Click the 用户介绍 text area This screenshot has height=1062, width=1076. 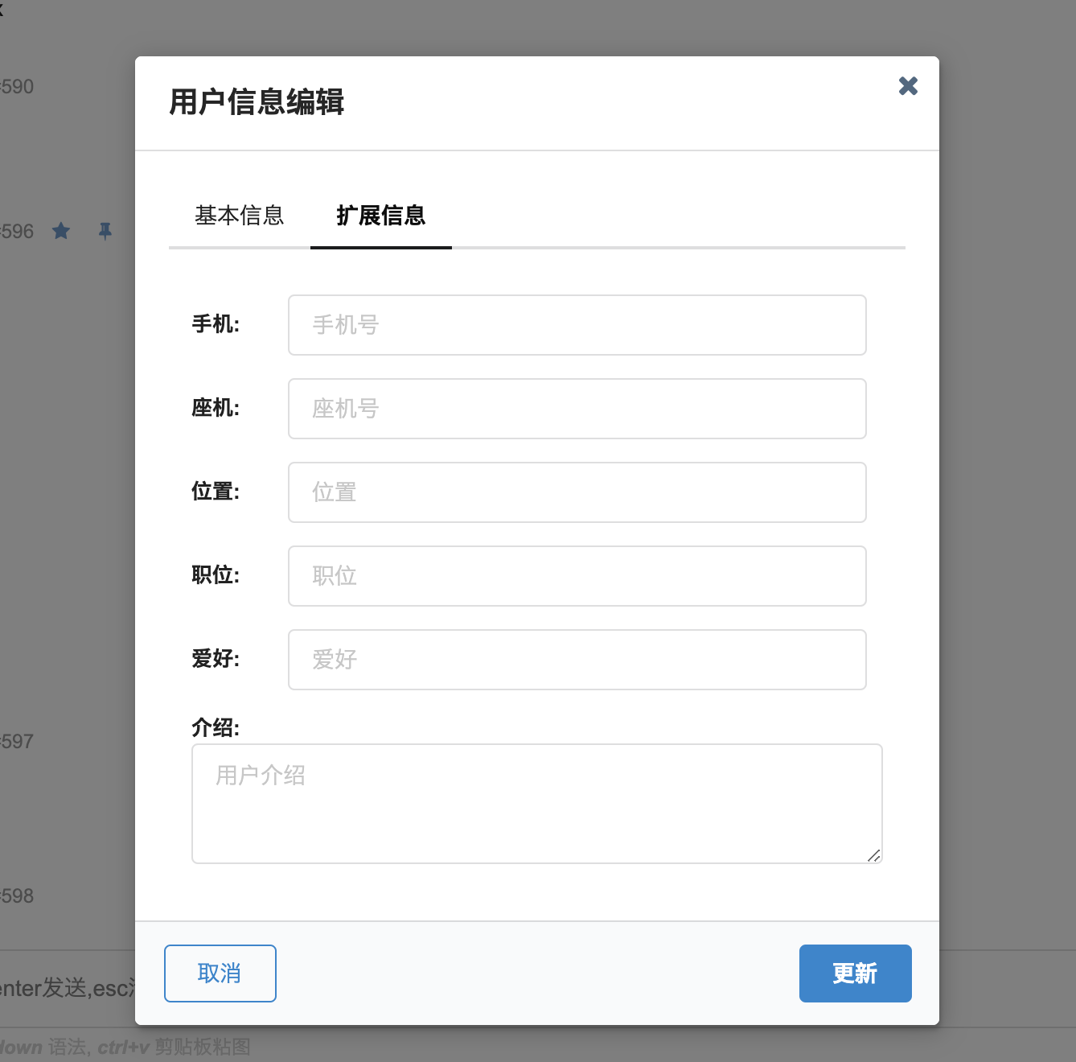[x=537, y=804]
